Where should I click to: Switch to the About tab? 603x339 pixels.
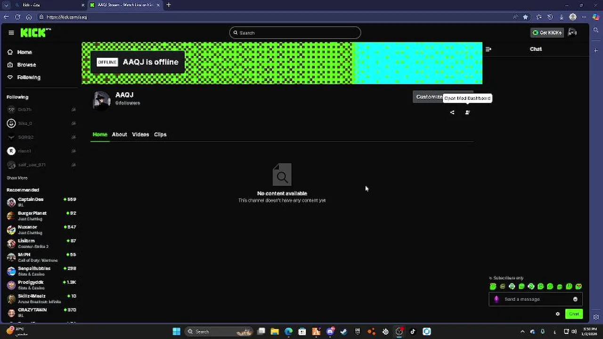click(x=120, y=135)
